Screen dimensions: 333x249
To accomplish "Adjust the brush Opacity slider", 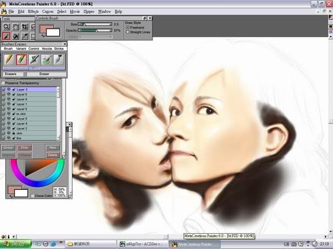I will 95,31.
